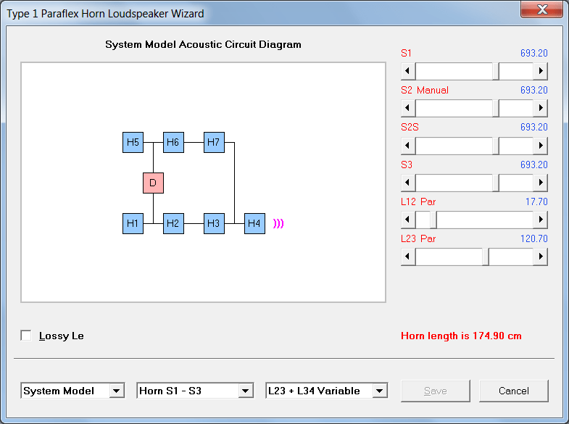The image size is (569, 424).
Task: Select the H2 block in the diagram
Action: 173,223
